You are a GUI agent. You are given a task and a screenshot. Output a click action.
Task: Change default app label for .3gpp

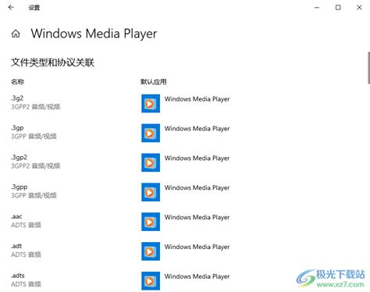[197, 188]
